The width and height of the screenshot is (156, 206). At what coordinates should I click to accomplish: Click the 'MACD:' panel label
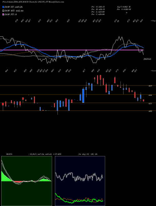pyautogui.click(x=9, y=154)
